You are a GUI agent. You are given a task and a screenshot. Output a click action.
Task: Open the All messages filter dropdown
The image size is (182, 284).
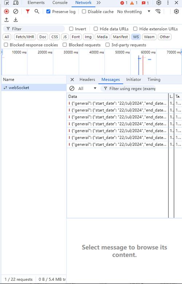(87, 89)
